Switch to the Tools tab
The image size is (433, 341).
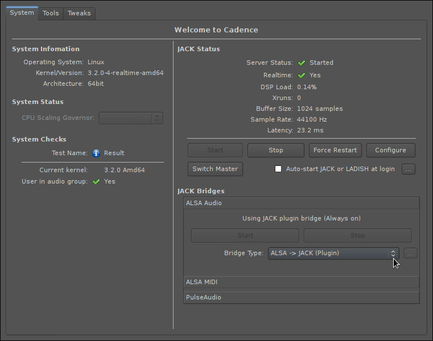tap(51, 13)
